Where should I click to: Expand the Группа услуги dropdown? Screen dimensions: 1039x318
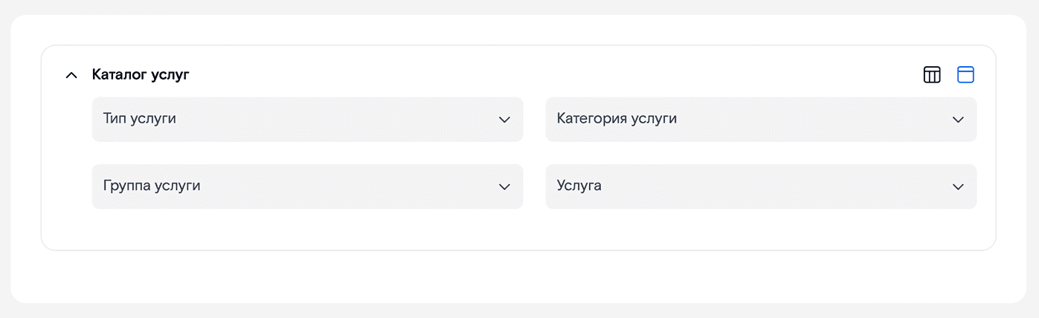(307, 186)
